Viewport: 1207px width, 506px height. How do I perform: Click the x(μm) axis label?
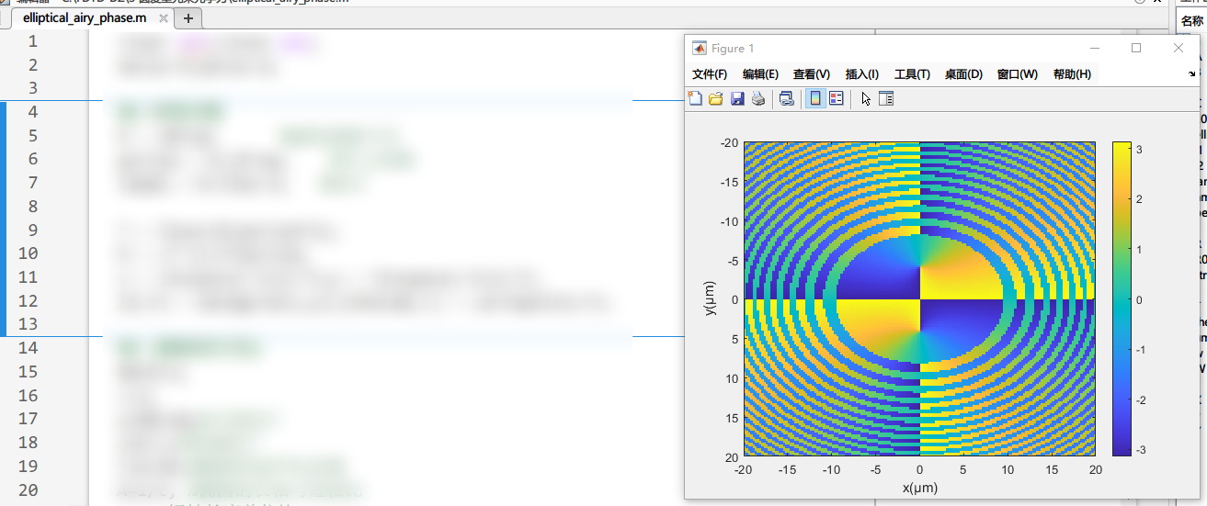coord(919,487)
